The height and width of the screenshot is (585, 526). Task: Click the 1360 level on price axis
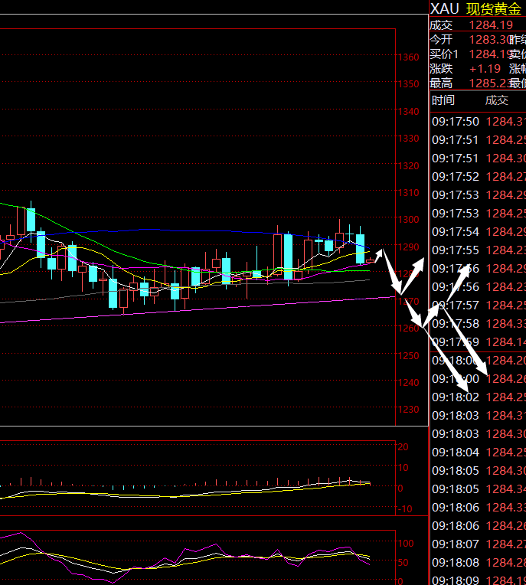[x=410, y=58]
